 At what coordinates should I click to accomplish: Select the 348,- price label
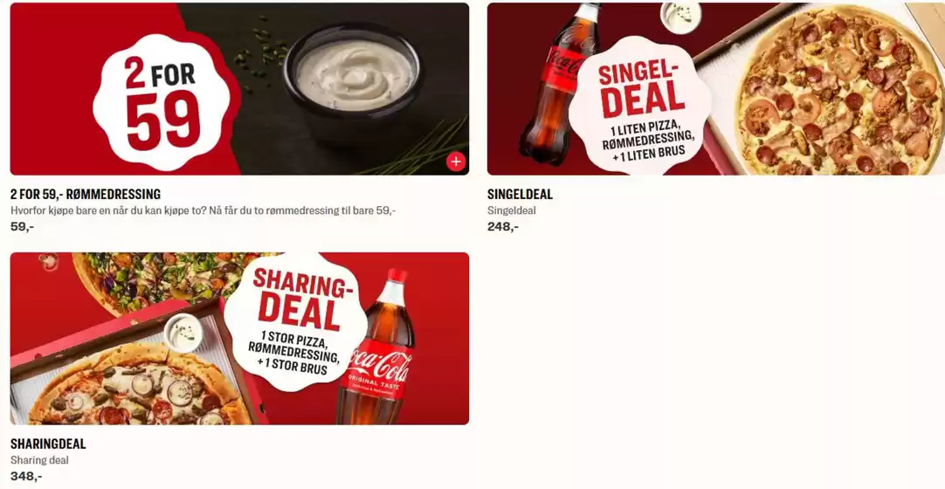pyautogui.click(x=26, y=477)
